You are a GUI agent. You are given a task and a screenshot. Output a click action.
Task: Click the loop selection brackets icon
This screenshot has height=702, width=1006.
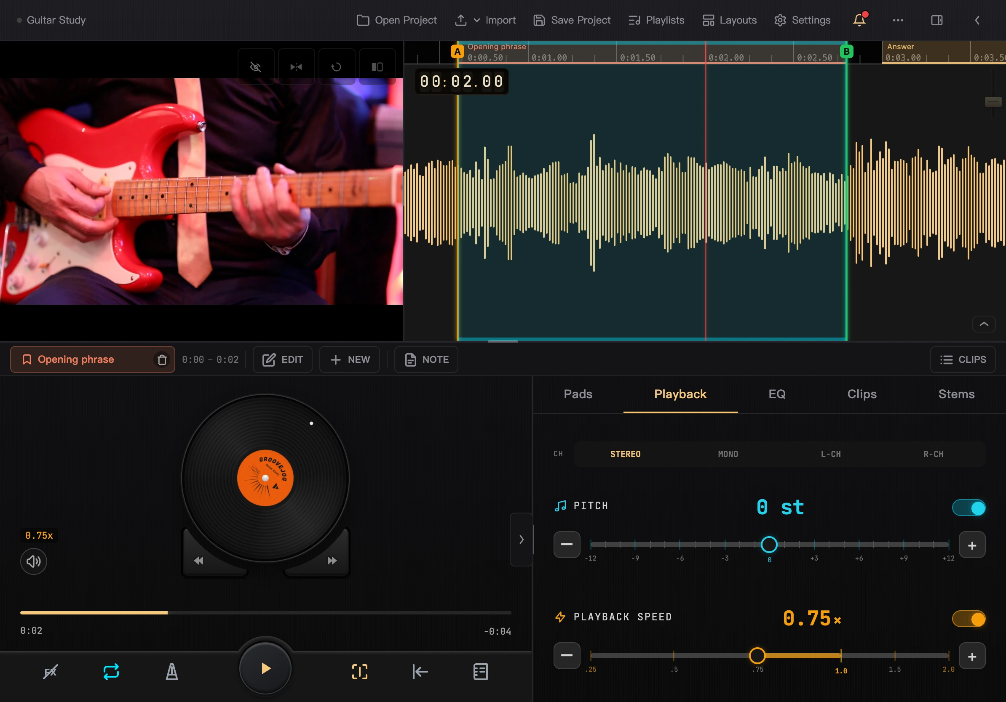(x=360, y=671)
